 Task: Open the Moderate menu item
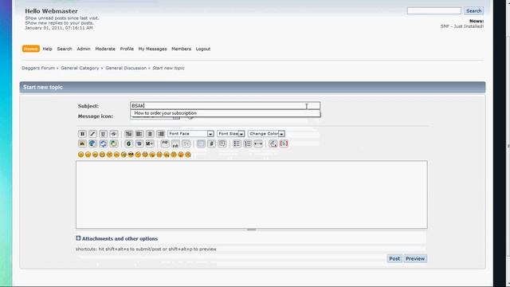coord(105,49)
